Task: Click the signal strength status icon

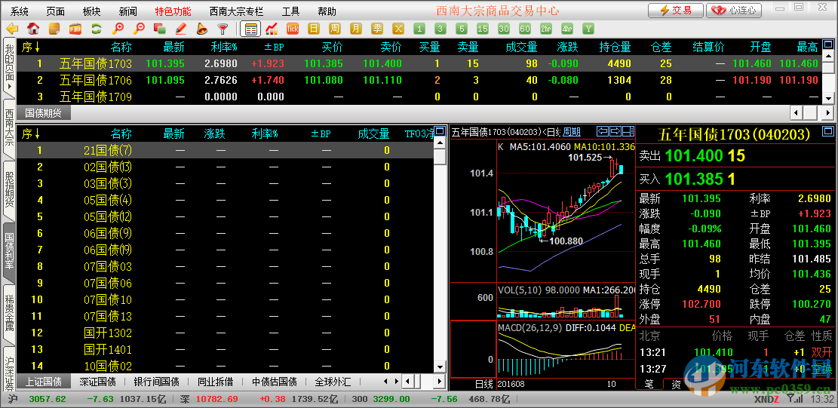Action: [793, 399]
